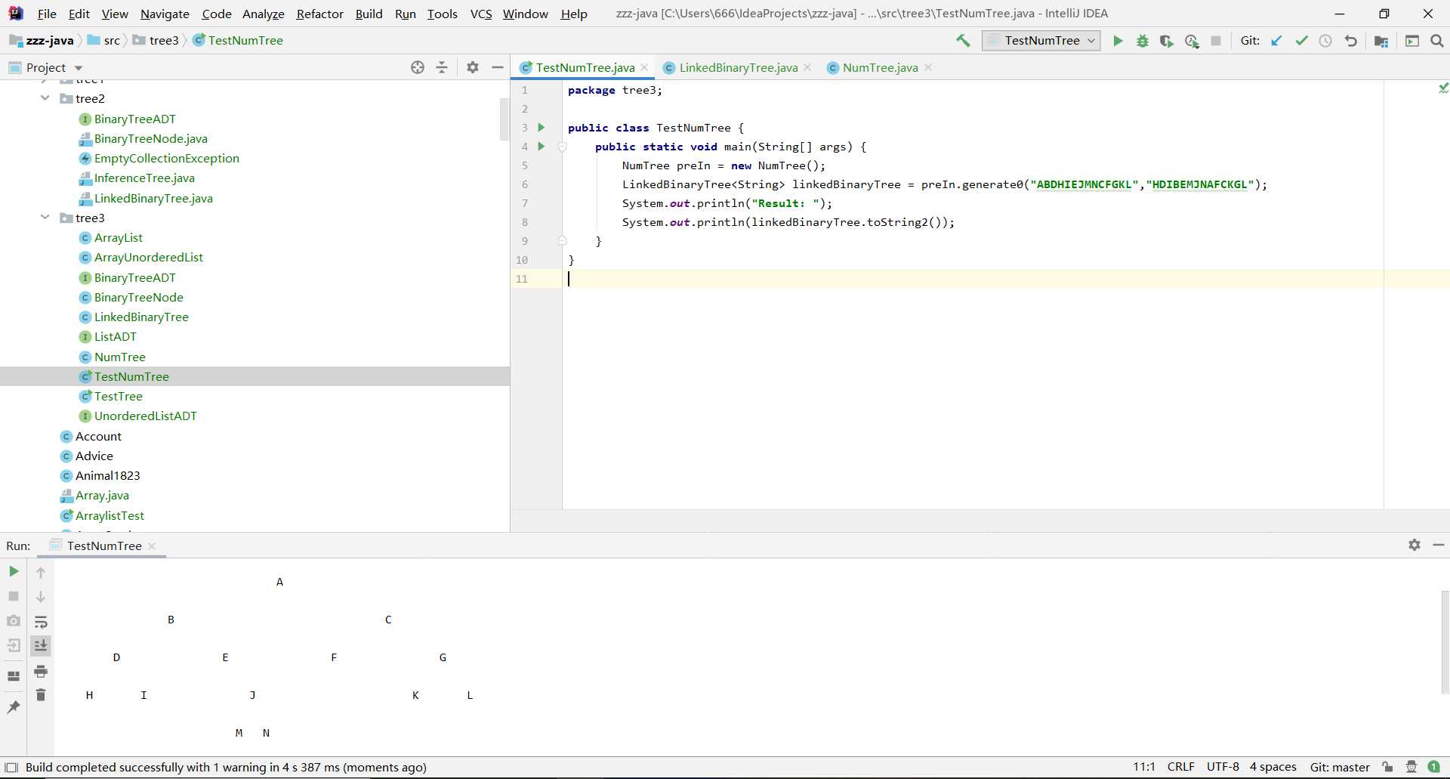Click the project tree vertical scrollbar
This screenshot has height=779, width=1450.
click(504, 119)
